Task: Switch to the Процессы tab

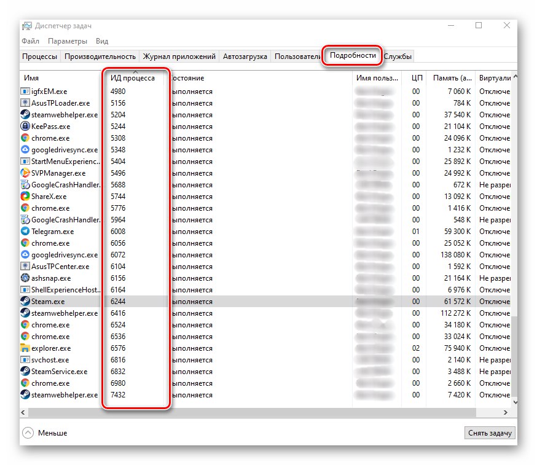Action: pyautogui.click(x=39, y=55)
